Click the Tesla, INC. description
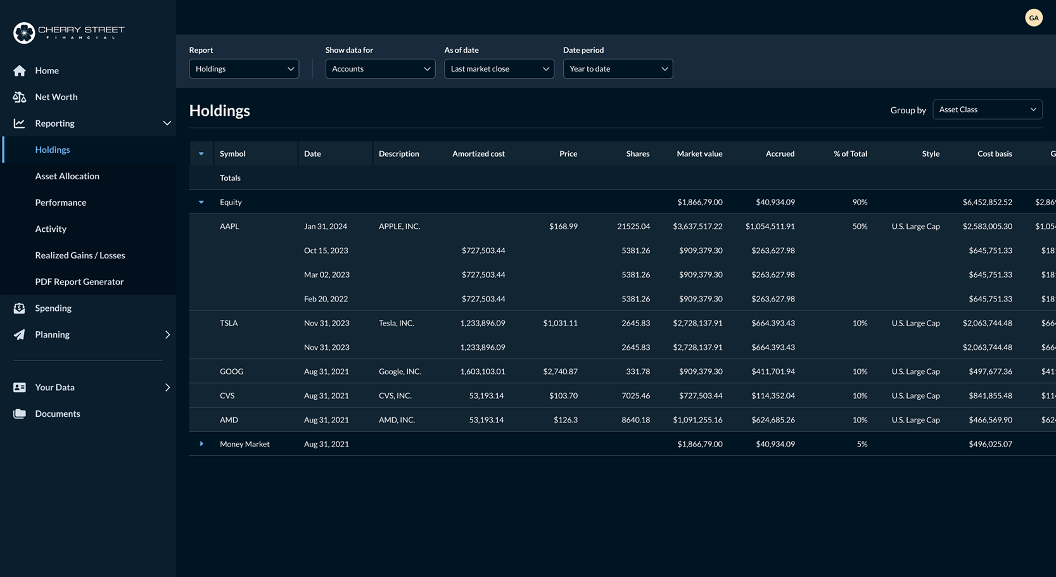This screenshot has height=577, width=1056. tap(396, 323)
